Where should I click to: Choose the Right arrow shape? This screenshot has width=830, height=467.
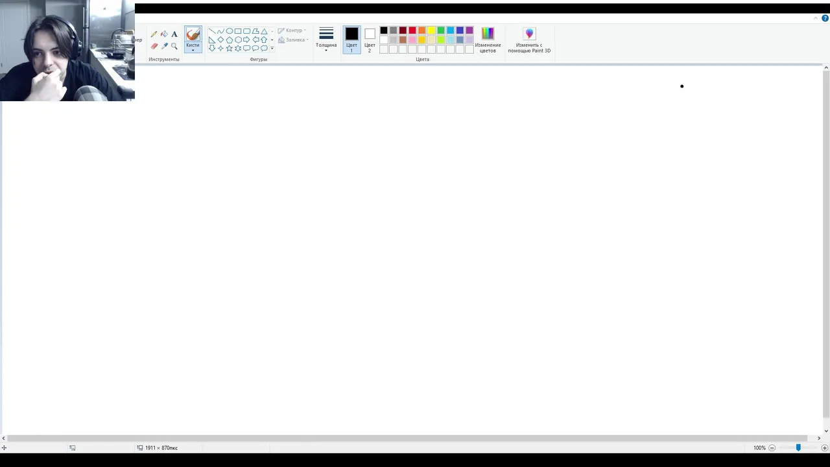246,40
